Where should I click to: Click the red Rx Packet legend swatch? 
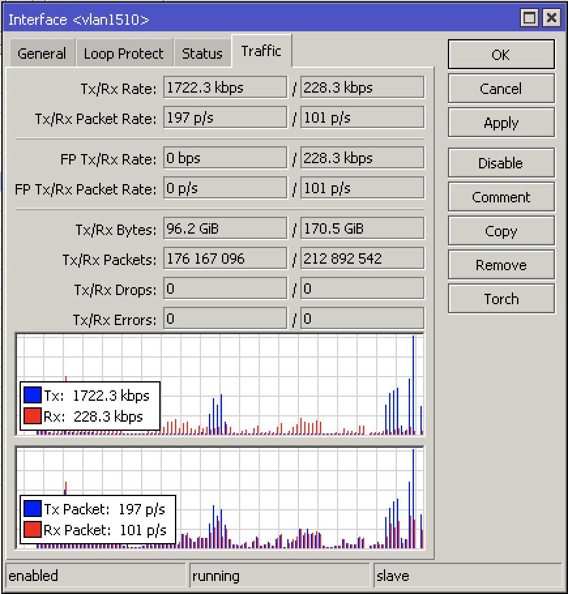(32, 529)
